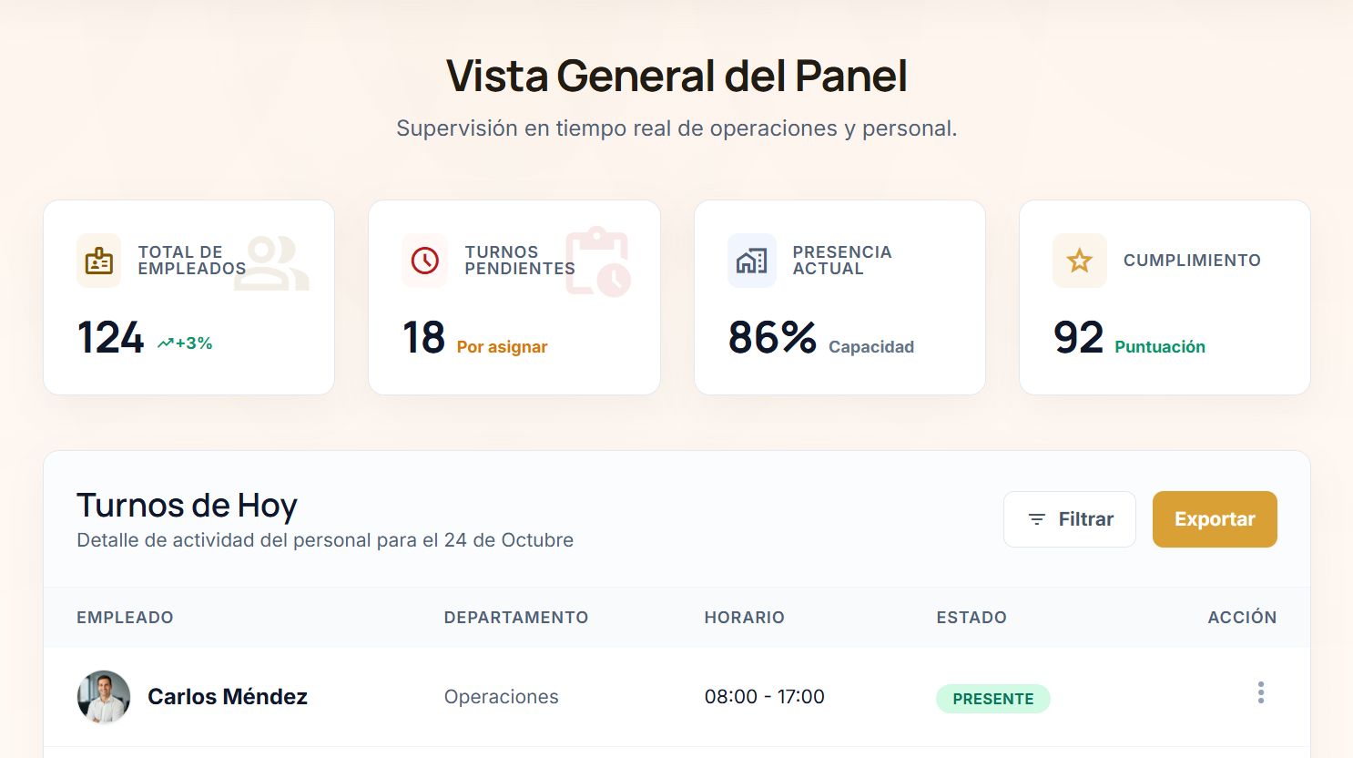The width and height of the screenshot is (1353, 758).
Task: Click the HORARIO column header
Action: coord(744,618)
